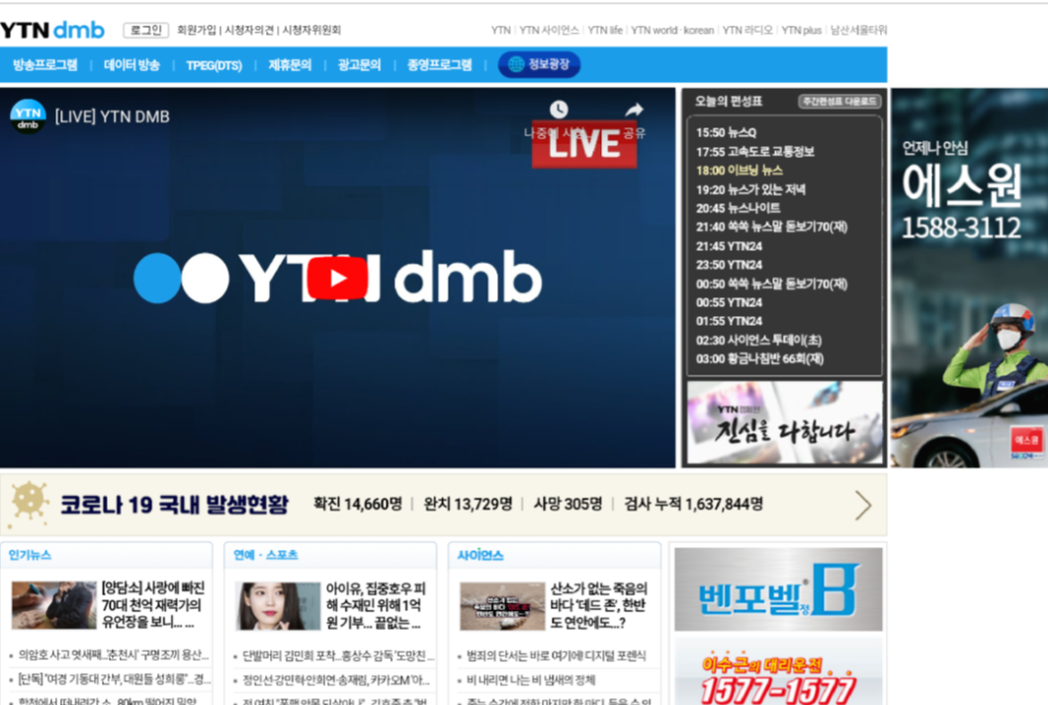
Task: Click the 주간편성표 다운로드 button
Action: pyautogui.click(x=839, y=102)
